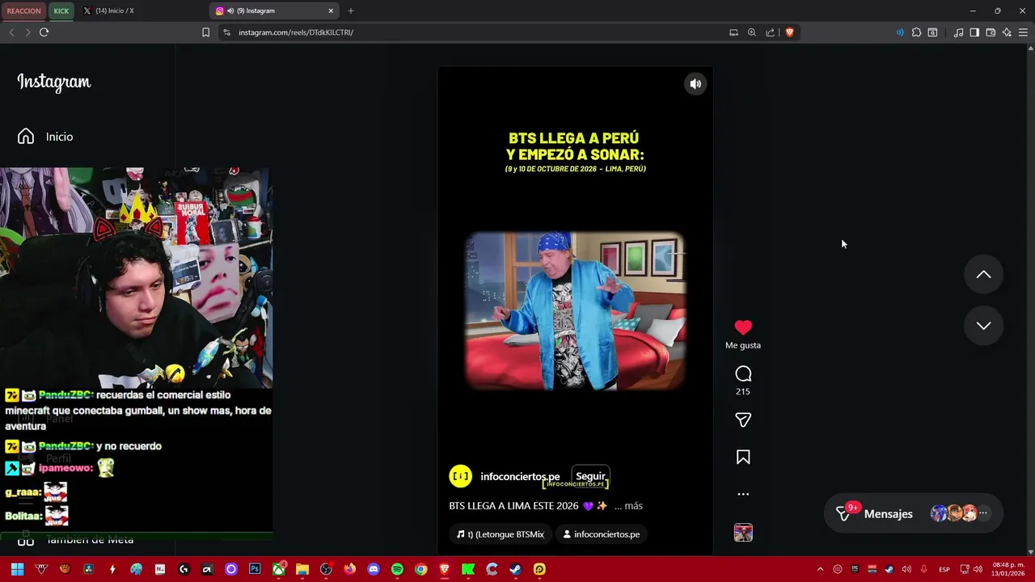Screen dimensions: 1035x582
Task: Expand the caption with '... más'
Action: tap(628, 506)
